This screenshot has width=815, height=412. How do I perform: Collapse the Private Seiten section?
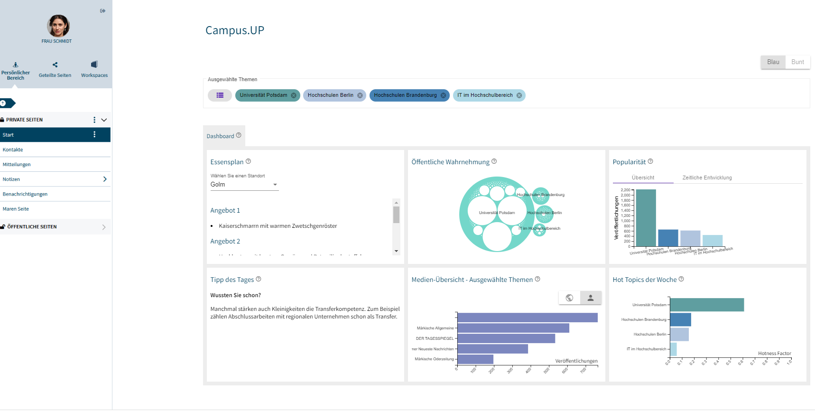coord(104,120)
